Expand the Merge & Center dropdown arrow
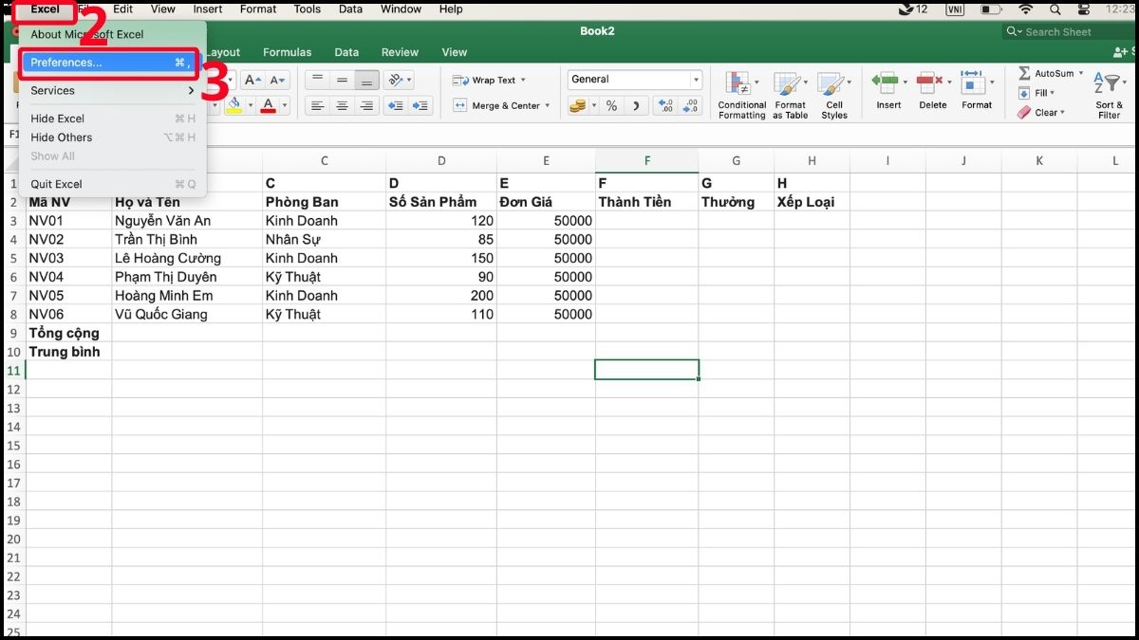Viewport: 1139px width, 640px height. pos(547,106)
